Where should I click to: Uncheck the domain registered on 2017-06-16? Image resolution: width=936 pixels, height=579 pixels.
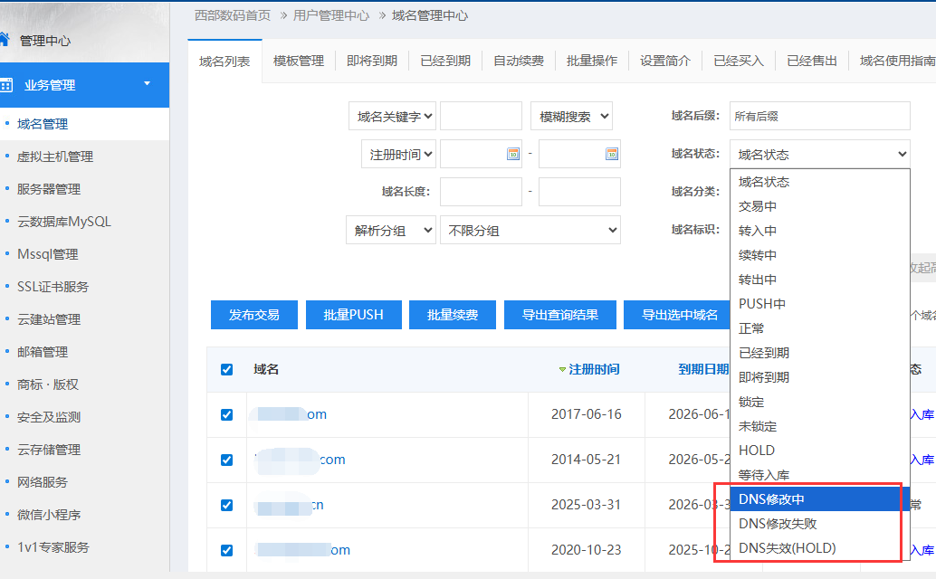tap(227, 414)
